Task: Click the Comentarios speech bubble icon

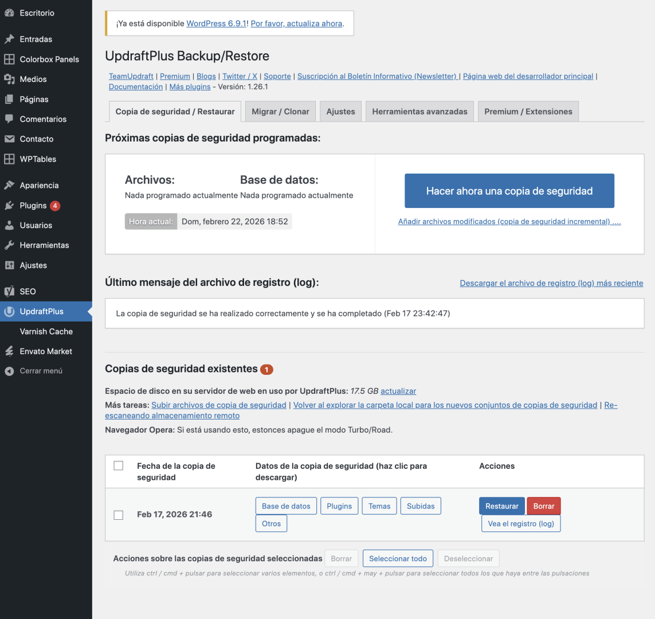Action: (x=9, y=119)
